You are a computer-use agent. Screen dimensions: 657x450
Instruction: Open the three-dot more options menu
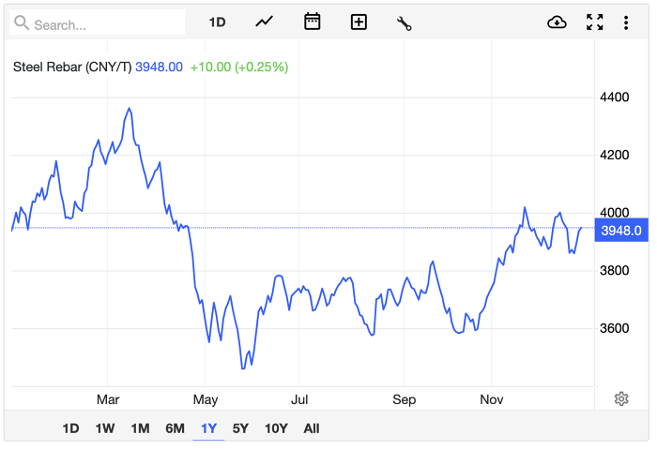coord(626,22)
